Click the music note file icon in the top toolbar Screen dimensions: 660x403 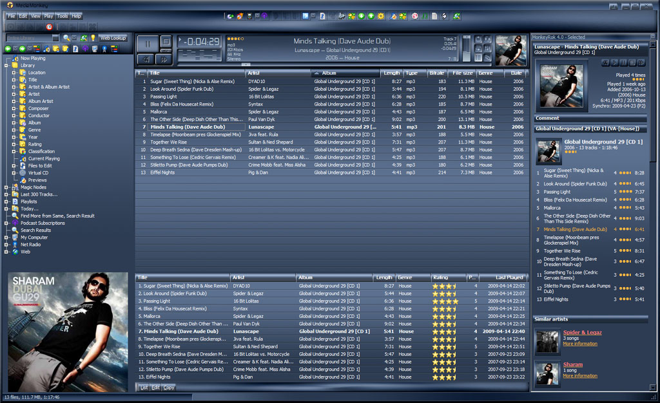point(322,16)
